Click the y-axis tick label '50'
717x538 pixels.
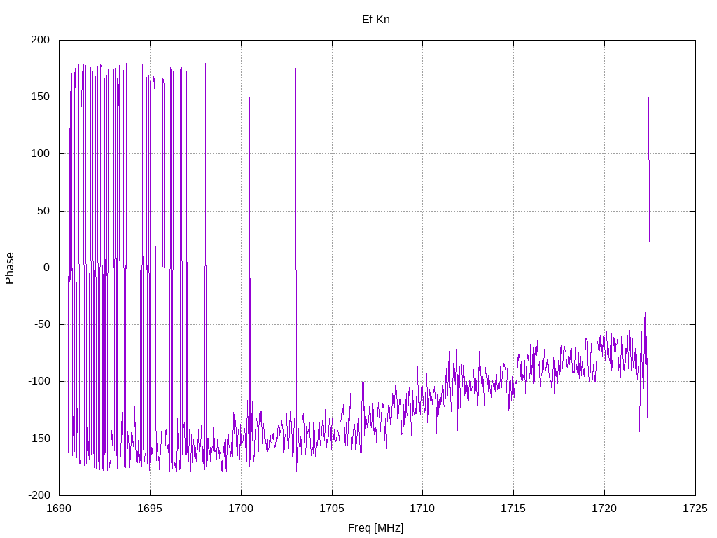click(x=43, y=211)
